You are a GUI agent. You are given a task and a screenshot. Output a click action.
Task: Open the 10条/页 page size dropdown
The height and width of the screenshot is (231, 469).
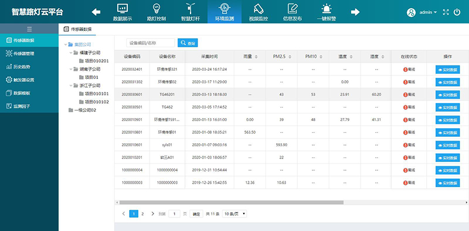pos(235,213)
